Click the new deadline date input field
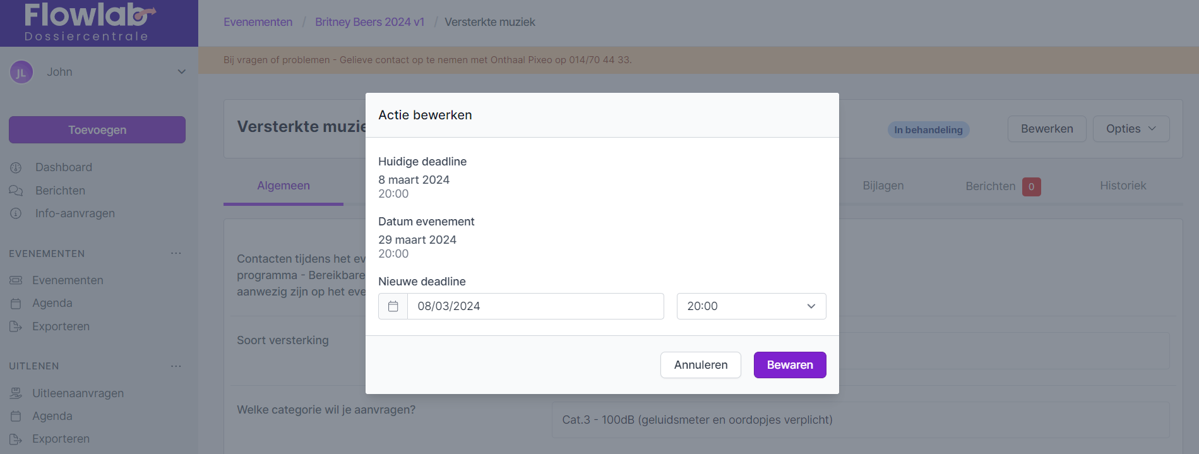The height and width of the screenshot is (454, 1199). 535,306
